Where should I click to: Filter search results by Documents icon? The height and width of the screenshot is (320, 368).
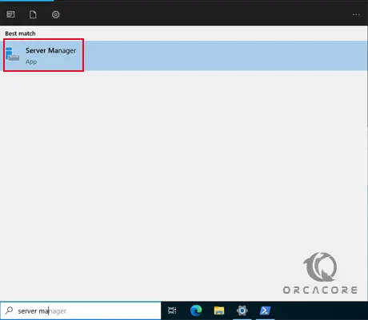33,14
